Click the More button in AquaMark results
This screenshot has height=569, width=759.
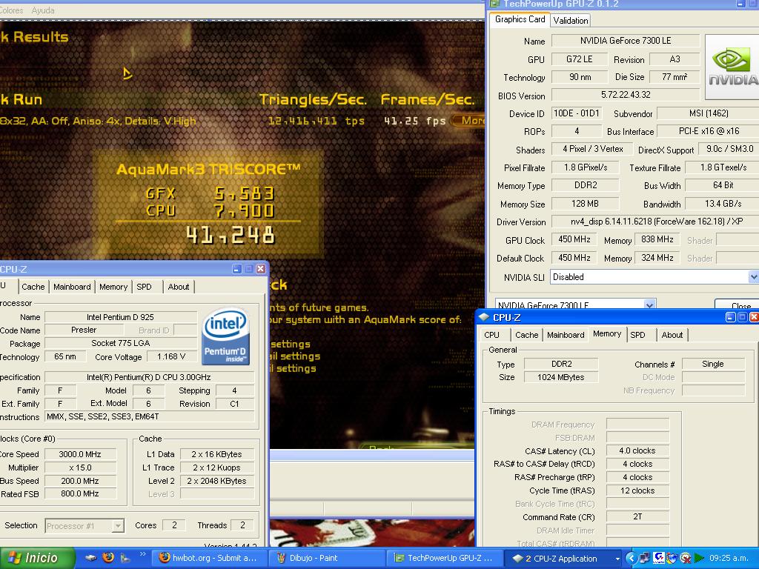pos(468,121)
